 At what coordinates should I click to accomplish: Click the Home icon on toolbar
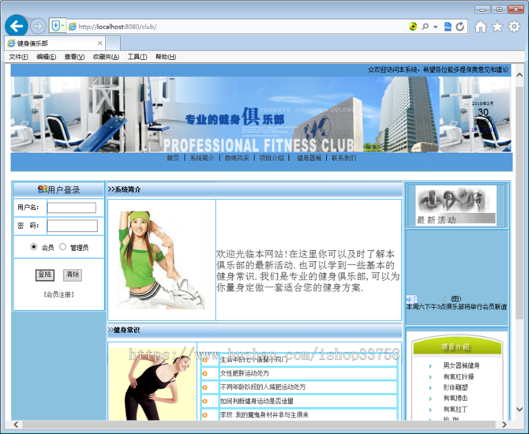click(x=481, y=26)
